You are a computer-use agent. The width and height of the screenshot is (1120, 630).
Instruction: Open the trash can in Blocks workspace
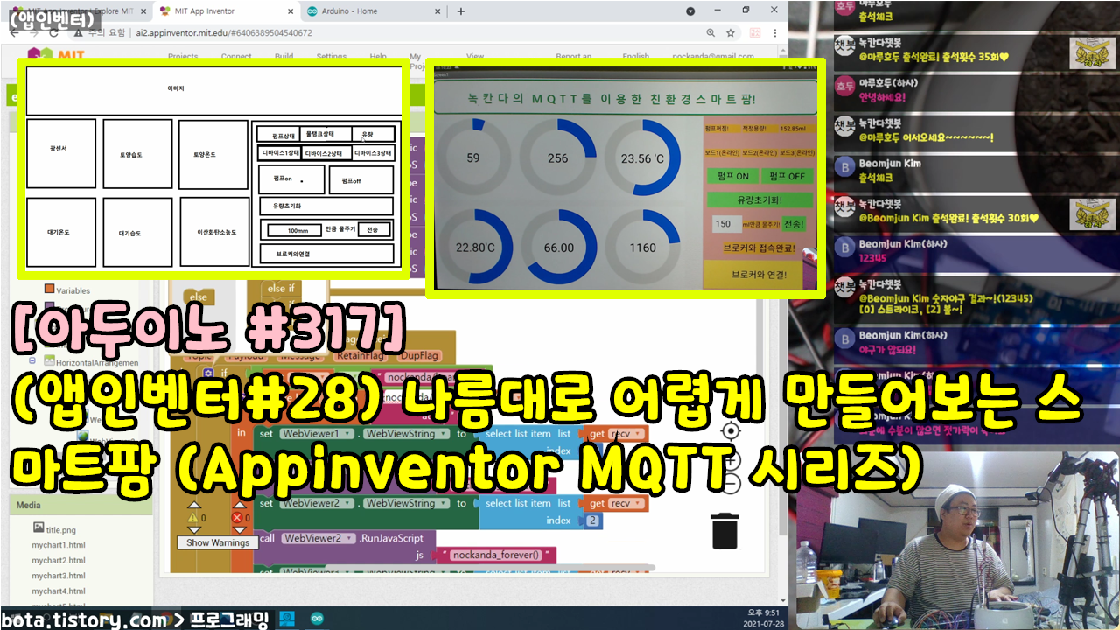pyautogui.click(x=724, y=531)
